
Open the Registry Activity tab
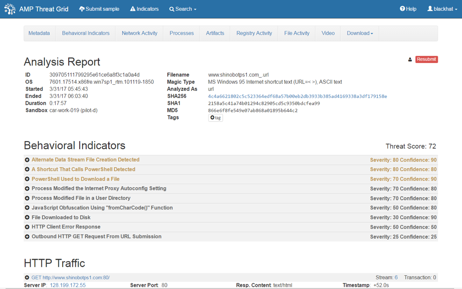coord(254,33)
